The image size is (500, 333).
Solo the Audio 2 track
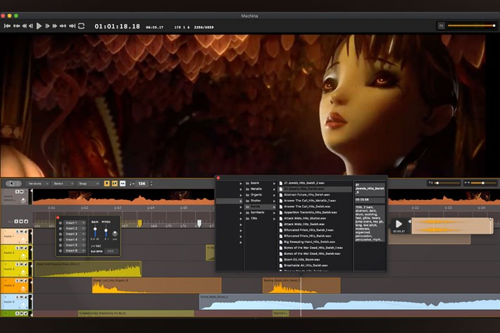pyautogui.click(x=18, y=248)
